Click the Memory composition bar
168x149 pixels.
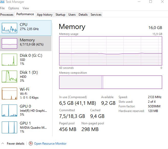pyautogui.click(x=110, y=82)
